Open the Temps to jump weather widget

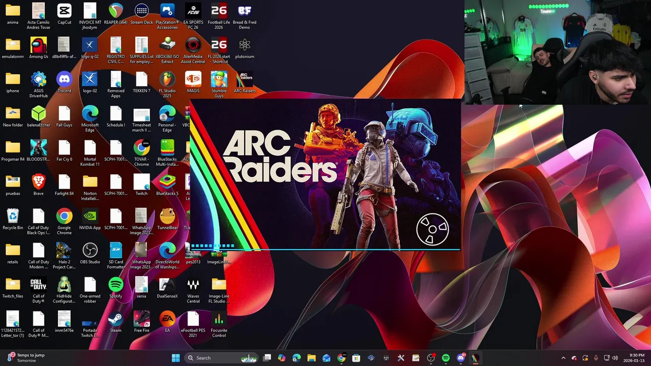point(25,358)
